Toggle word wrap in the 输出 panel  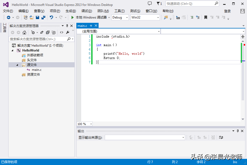[221, 137]
